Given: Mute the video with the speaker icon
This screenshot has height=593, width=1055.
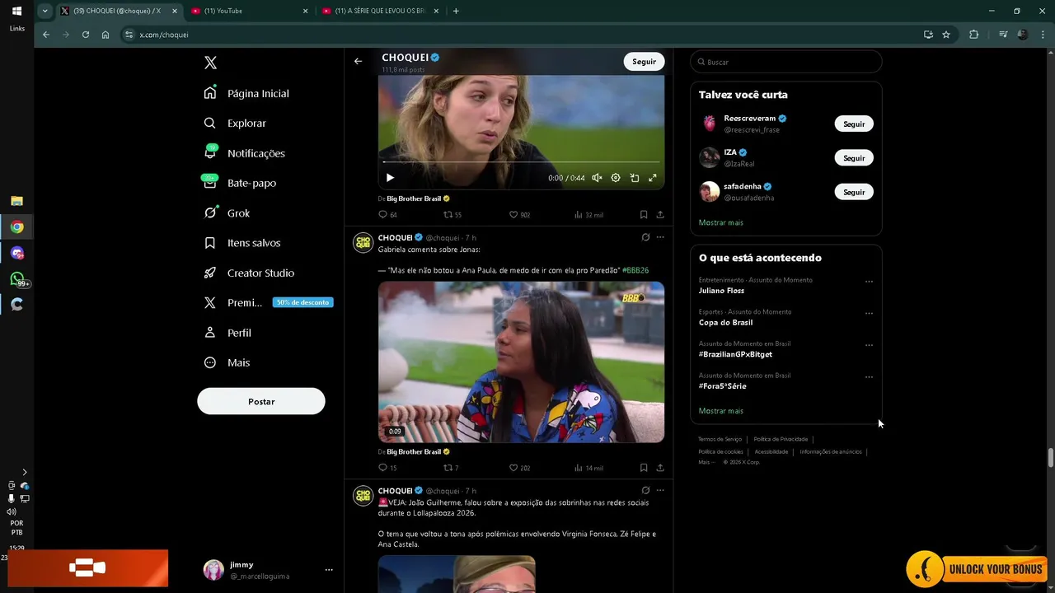Looking at the screenshot, I should (597, 178).
